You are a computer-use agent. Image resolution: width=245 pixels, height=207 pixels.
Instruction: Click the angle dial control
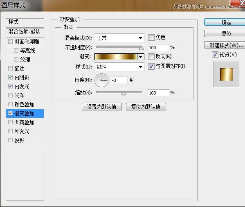pos(101,80)
